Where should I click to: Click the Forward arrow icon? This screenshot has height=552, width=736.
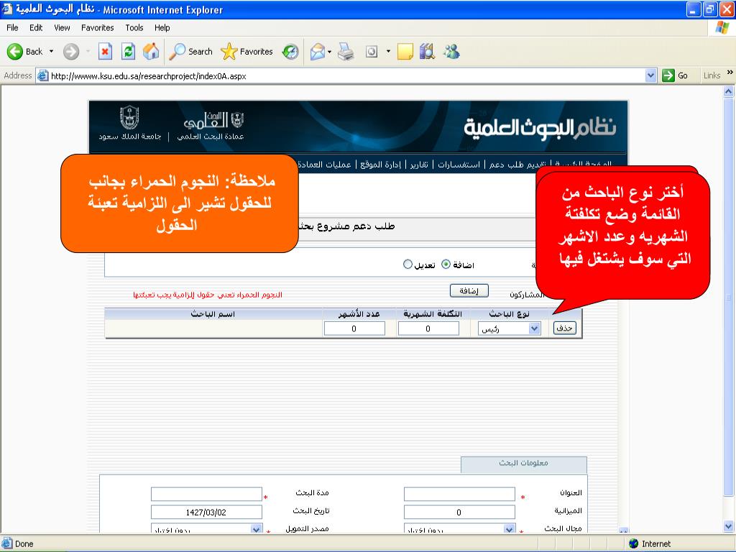(x=71, y=52)
